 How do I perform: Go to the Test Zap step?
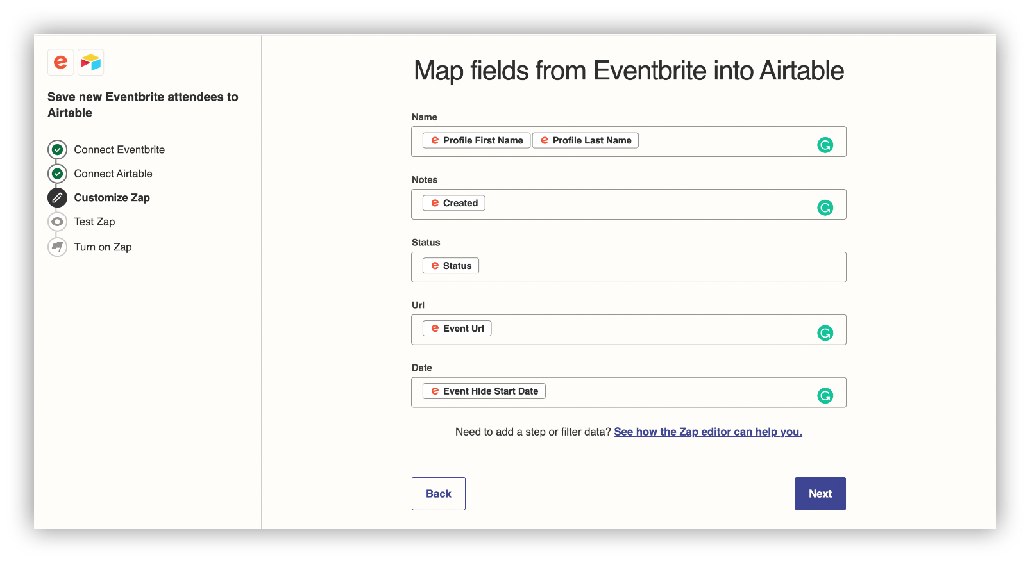(94, 222)
